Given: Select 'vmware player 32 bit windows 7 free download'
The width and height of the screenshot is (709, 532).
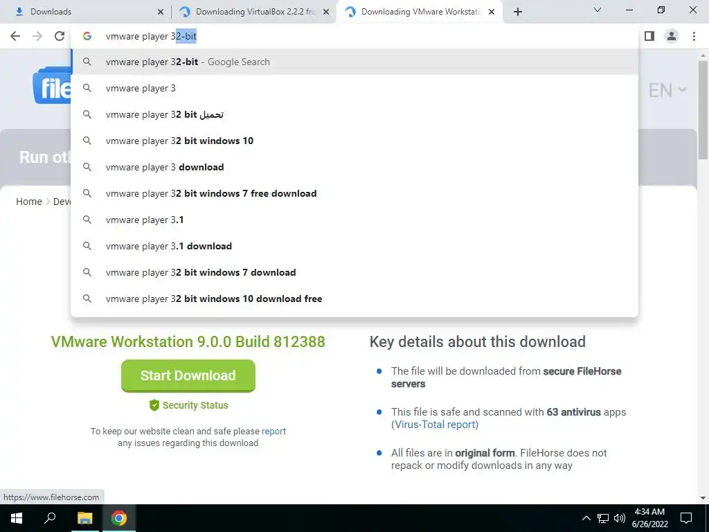Looking at the screenshot, I should coord(354,193).
